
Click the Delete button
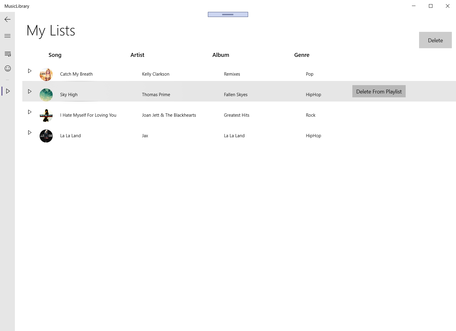pos(435,40)
